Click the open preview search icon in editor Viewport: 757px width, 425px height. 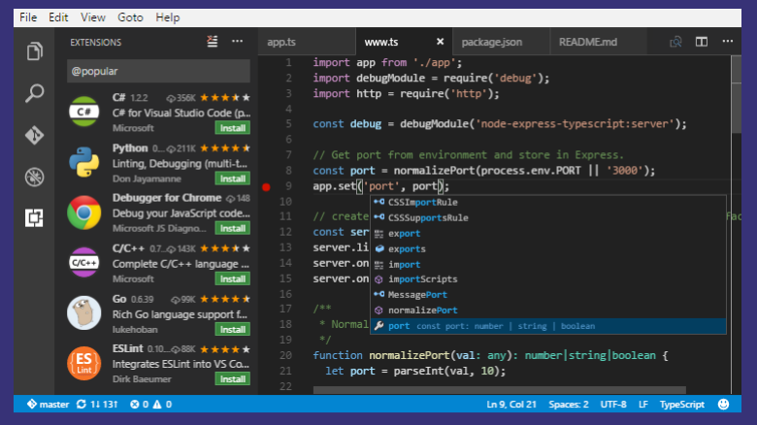[x=675, y=42]
